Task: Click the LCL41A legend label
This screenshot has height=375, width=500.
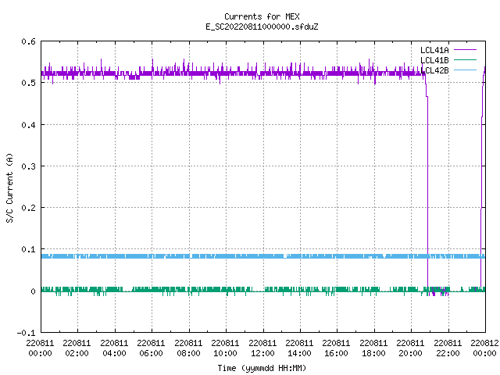Action: (x=434, y=50)
